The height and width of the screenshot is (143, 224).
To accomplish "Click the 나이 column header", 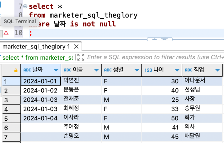I will point(162,70).
